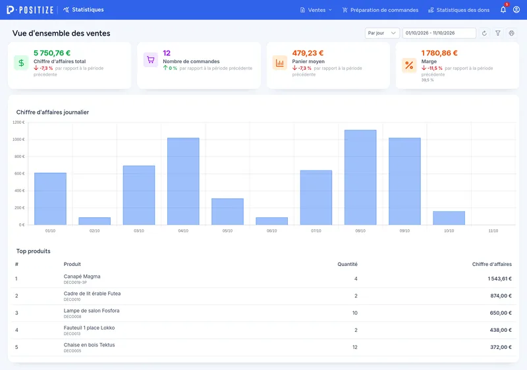Click the 372,00 € amount
Viewport: 527px width, 370px height.
[501, 347]
